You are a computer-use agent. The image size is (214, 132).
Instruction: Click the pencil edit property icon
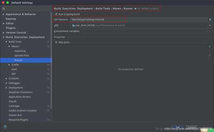[210, 55]
